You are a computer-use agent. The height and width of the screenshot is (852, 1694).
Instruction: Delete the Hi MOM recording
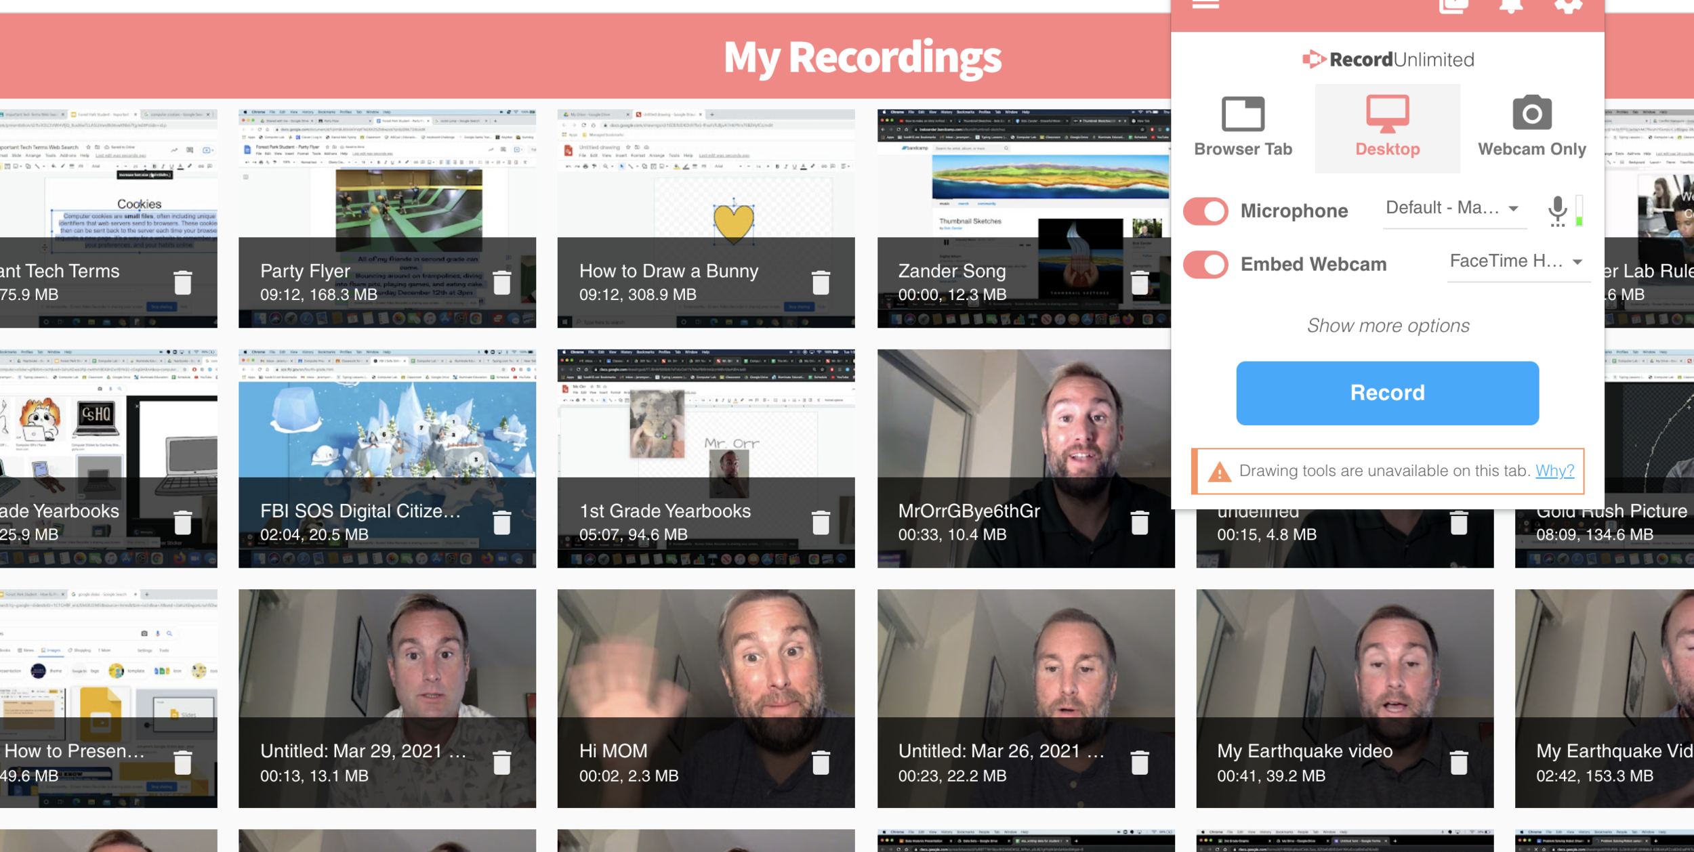pos(821,763)
